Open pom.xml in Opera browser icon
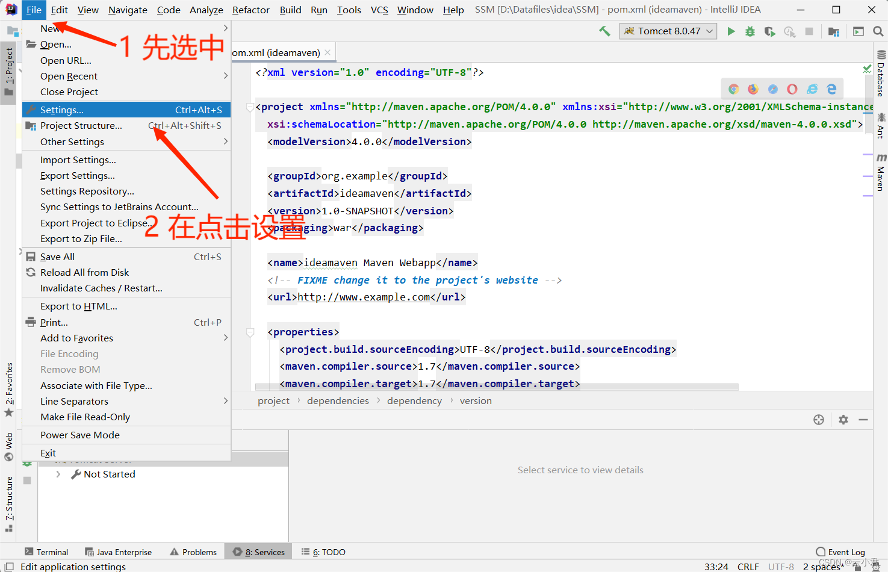The height and width of the screenshot is (572, 888). 792,89
